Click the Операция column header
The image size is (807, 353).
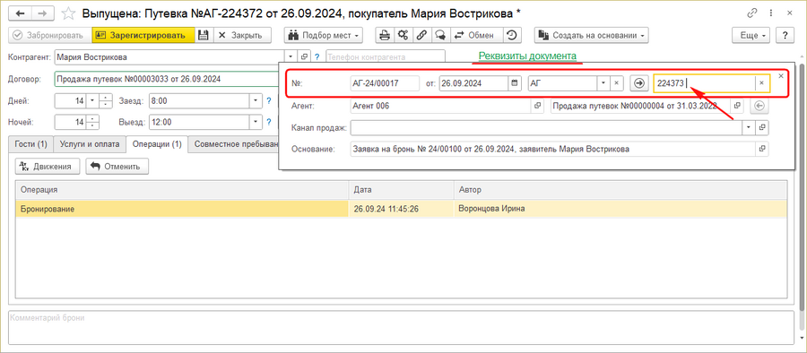tap(183, 190)
